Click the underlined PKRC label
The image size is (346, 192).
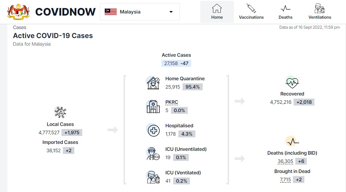click(172, 102)
